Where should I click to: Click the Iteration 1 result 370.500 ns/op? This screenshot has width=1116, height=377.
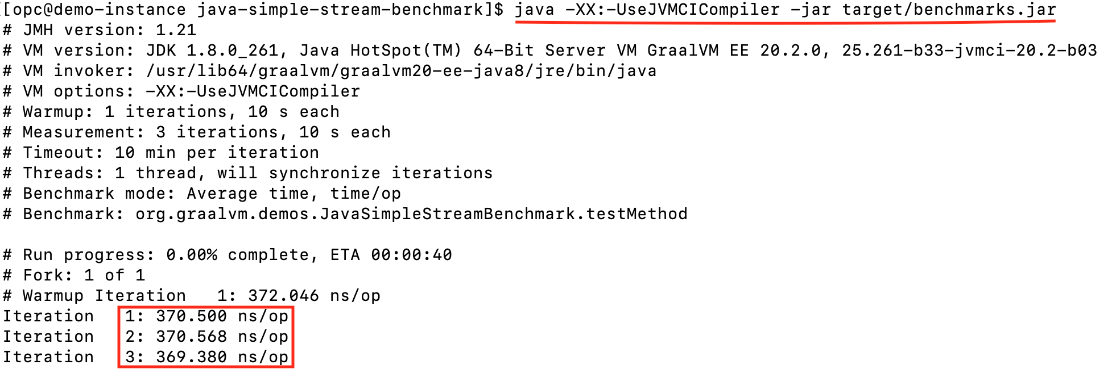pos(206,316)
